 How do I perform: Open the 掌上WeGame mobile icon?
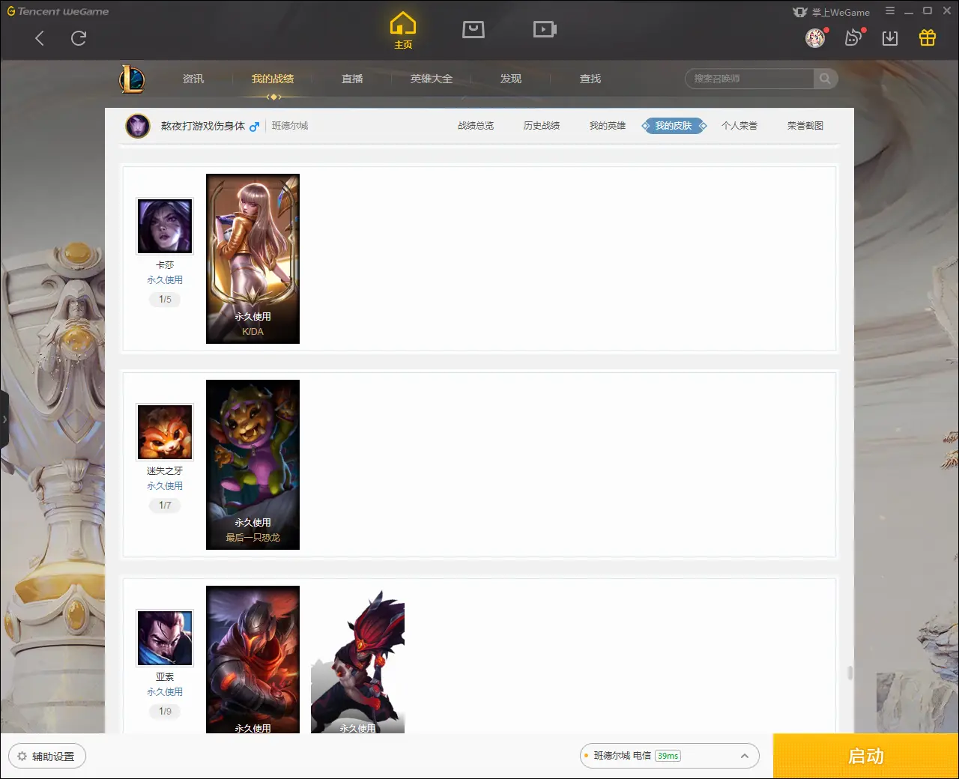(832, 12)
